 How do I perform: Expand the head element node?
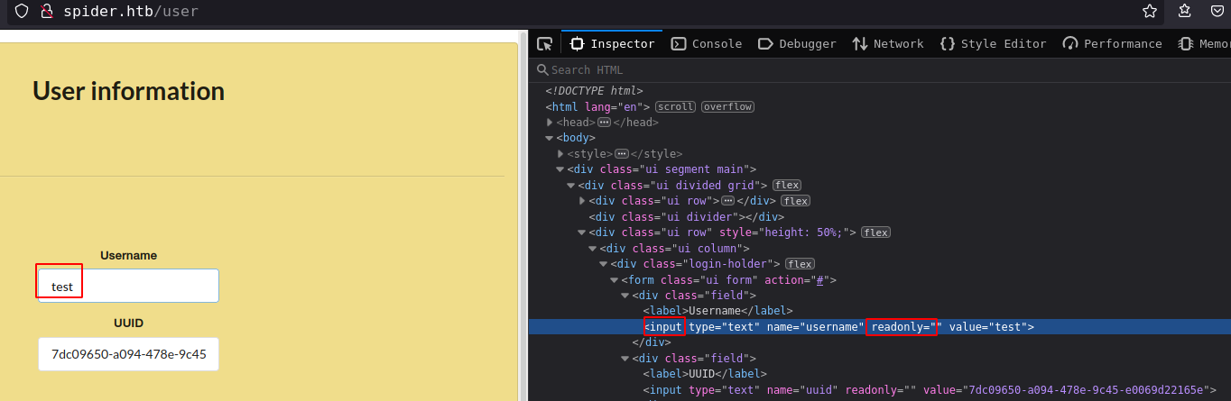click(551, 123)
